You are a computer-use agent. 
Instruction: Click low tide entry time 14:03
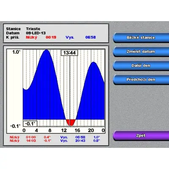pos(31,141)
